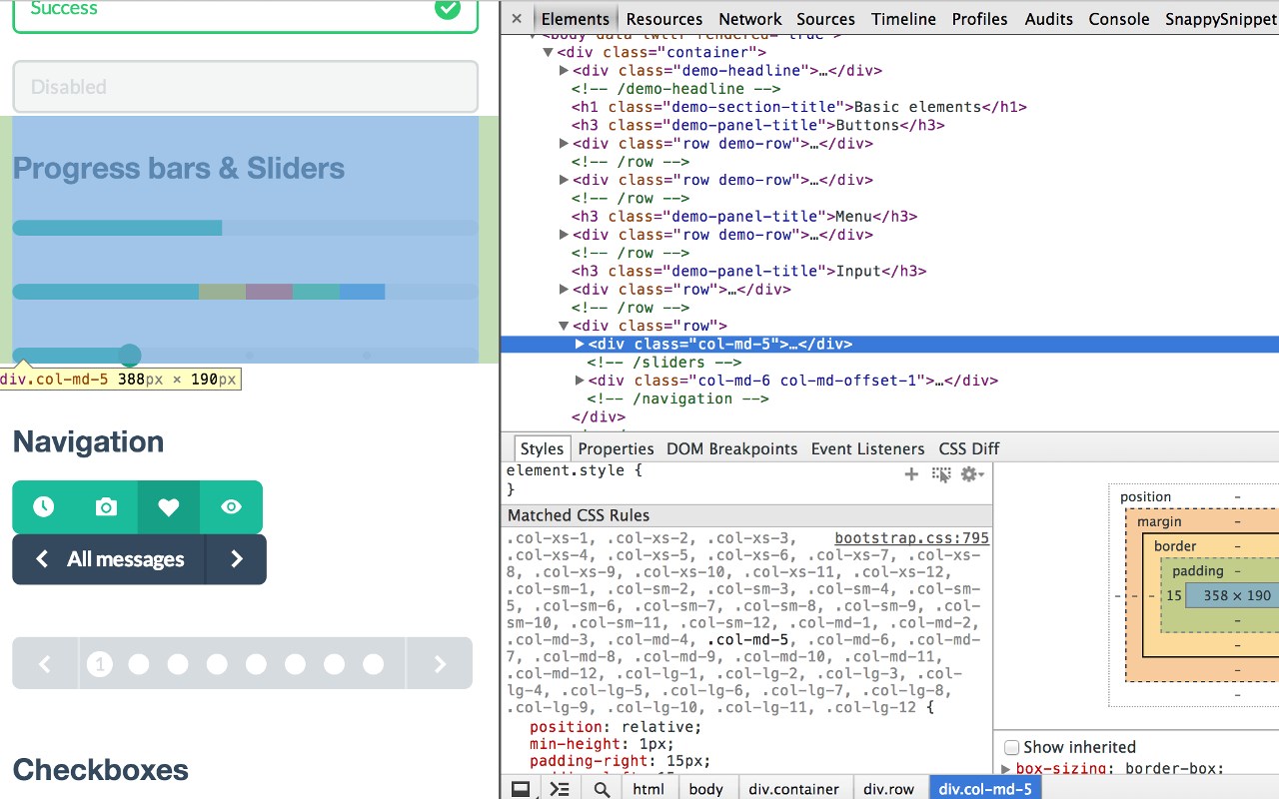
Task: Close the DevTools panel
Action: point(516,18)
